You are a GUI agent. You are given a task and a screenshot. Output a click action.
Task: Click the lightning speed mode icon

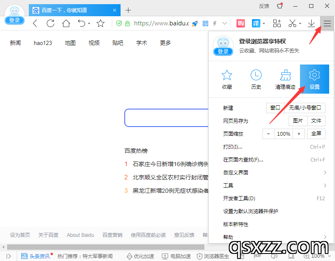[x=215, y=23]
